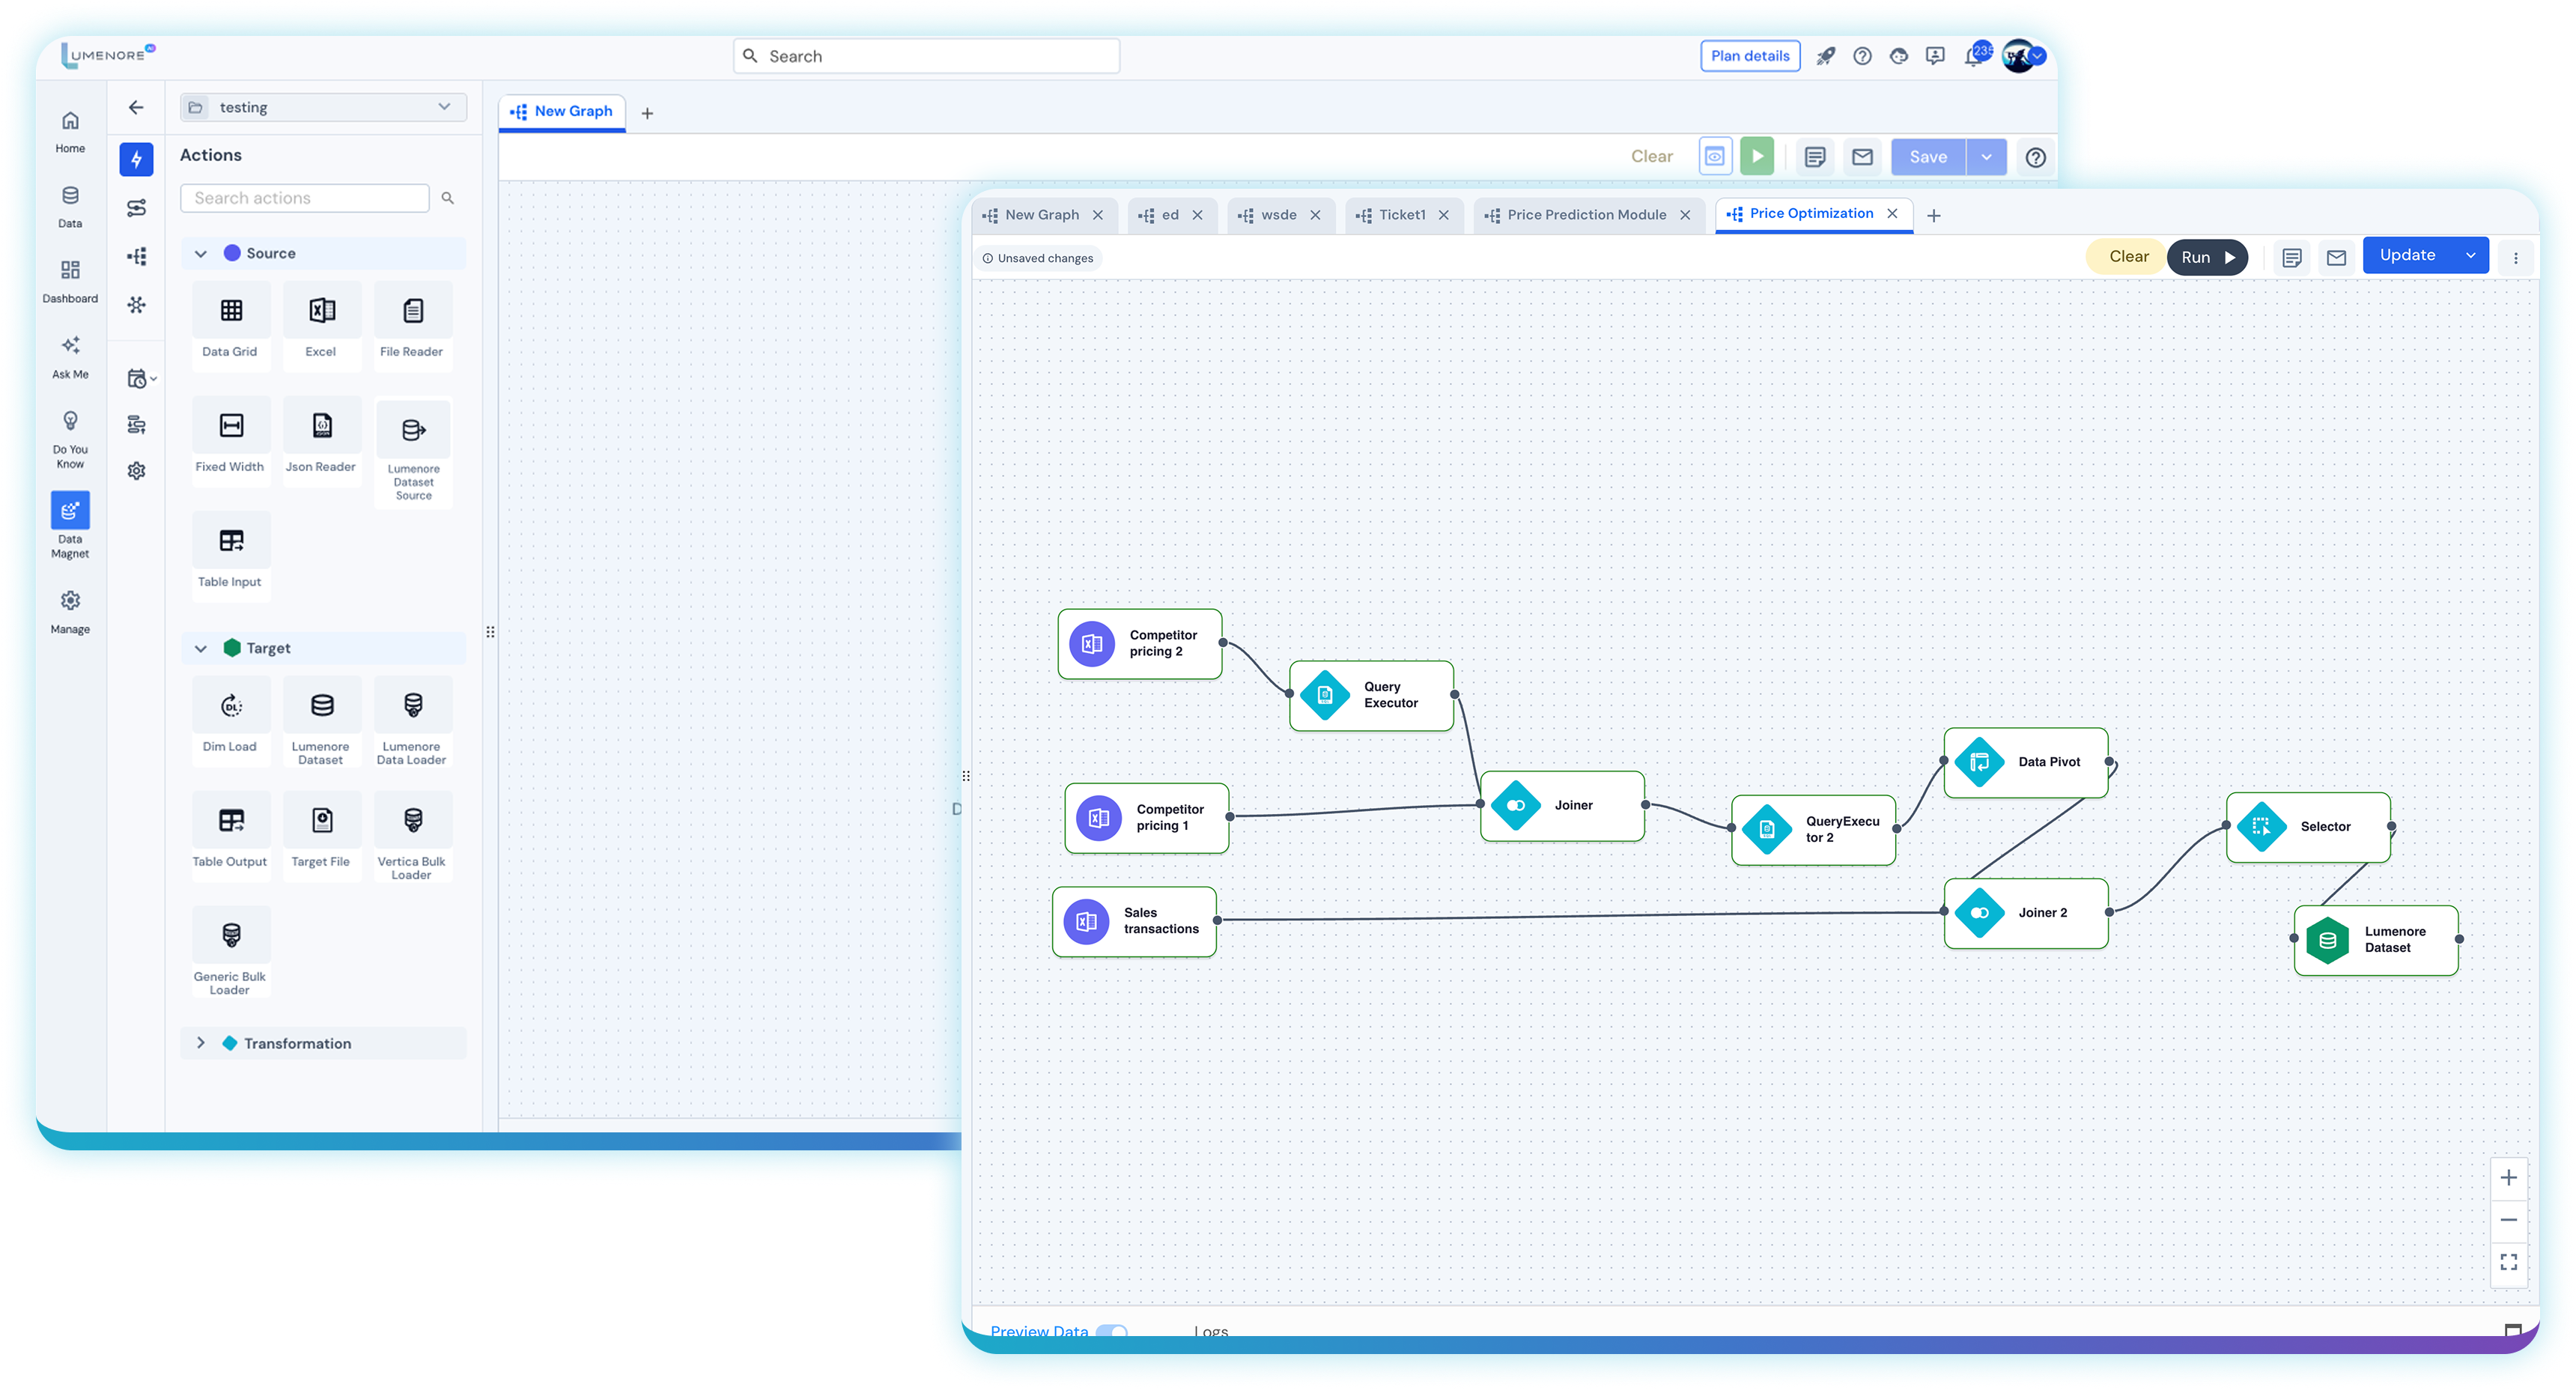Click the green play button in back window

(1756, 156)
